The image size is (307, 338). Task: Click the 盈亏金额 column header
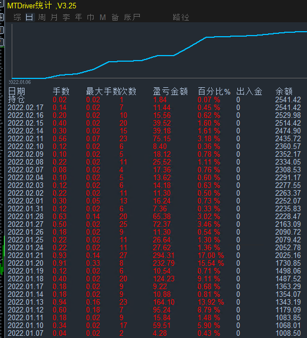tap(170, 91)
